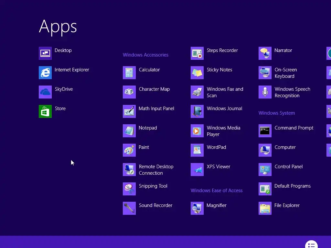Click the "Command Prompt" label text
The height and width of the screenshot is (248, 331).
294,128
